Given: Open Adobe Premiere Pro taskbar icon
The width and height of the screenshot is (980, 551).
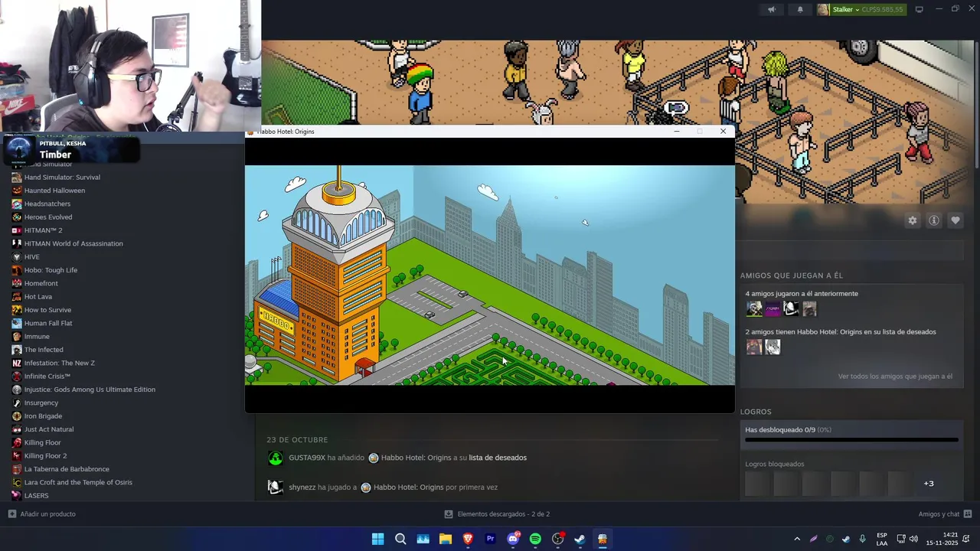Looking at the screenshot, I should (x=490, y=539).
